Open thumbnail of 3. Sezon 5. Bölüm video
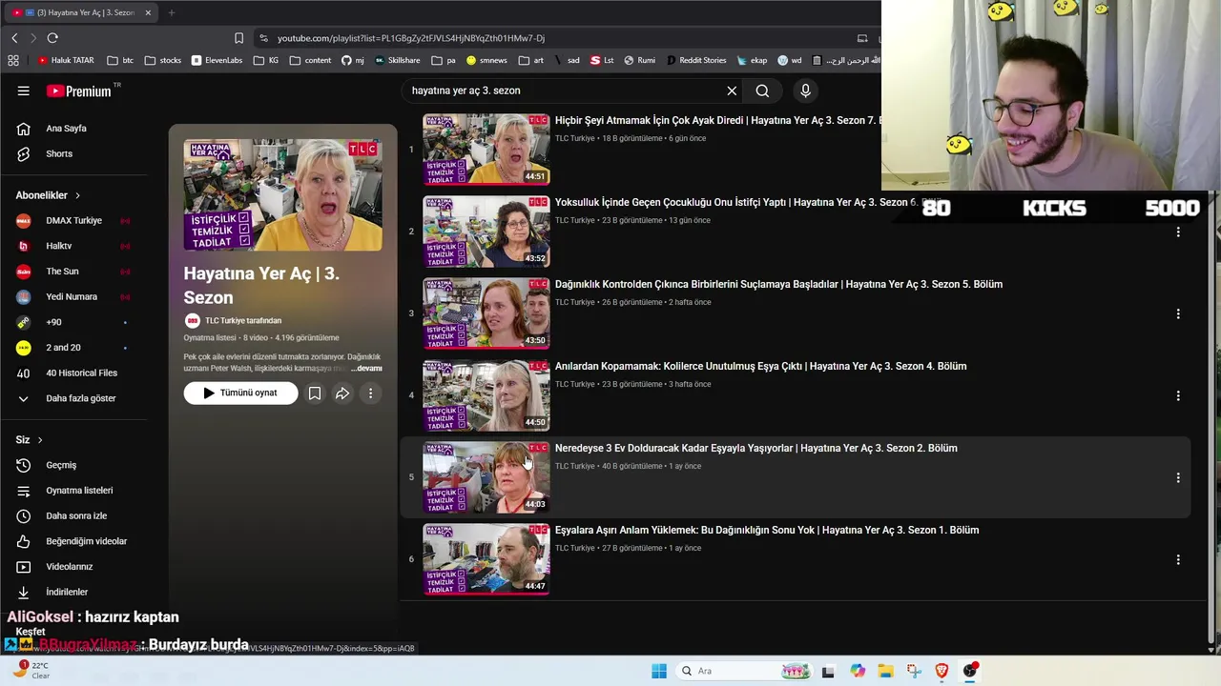This screenshot has width=1221, height=686. 486,313
